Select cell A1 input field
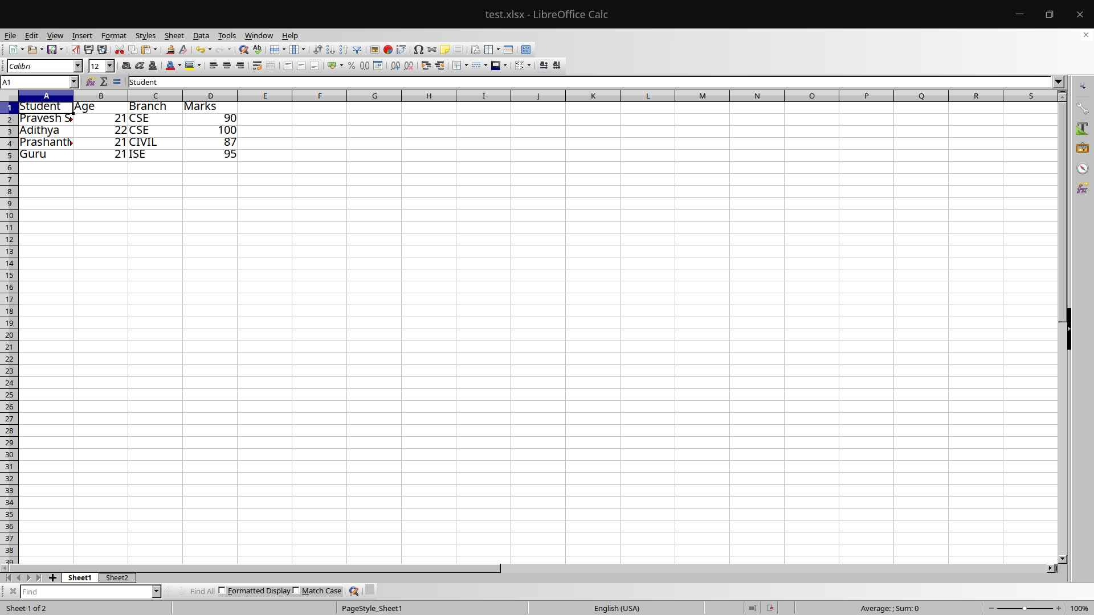This screenshot has height=615, width=1094. pos(47,106)
